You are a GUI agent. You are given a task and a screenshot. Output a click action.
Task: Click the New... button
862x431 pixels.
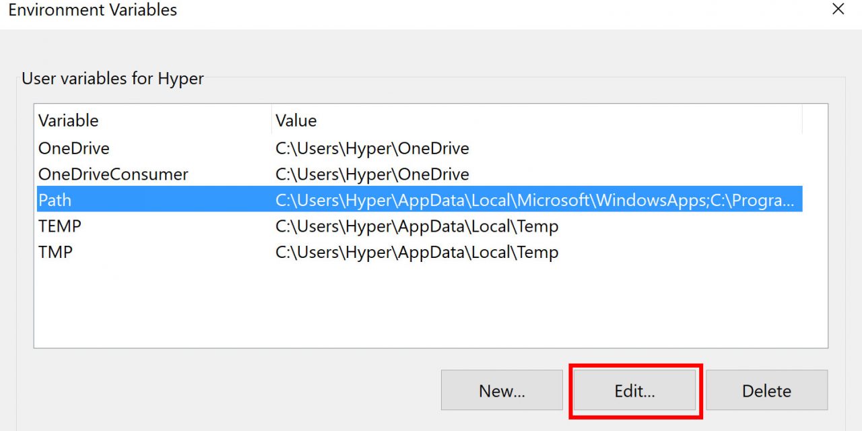502,391
